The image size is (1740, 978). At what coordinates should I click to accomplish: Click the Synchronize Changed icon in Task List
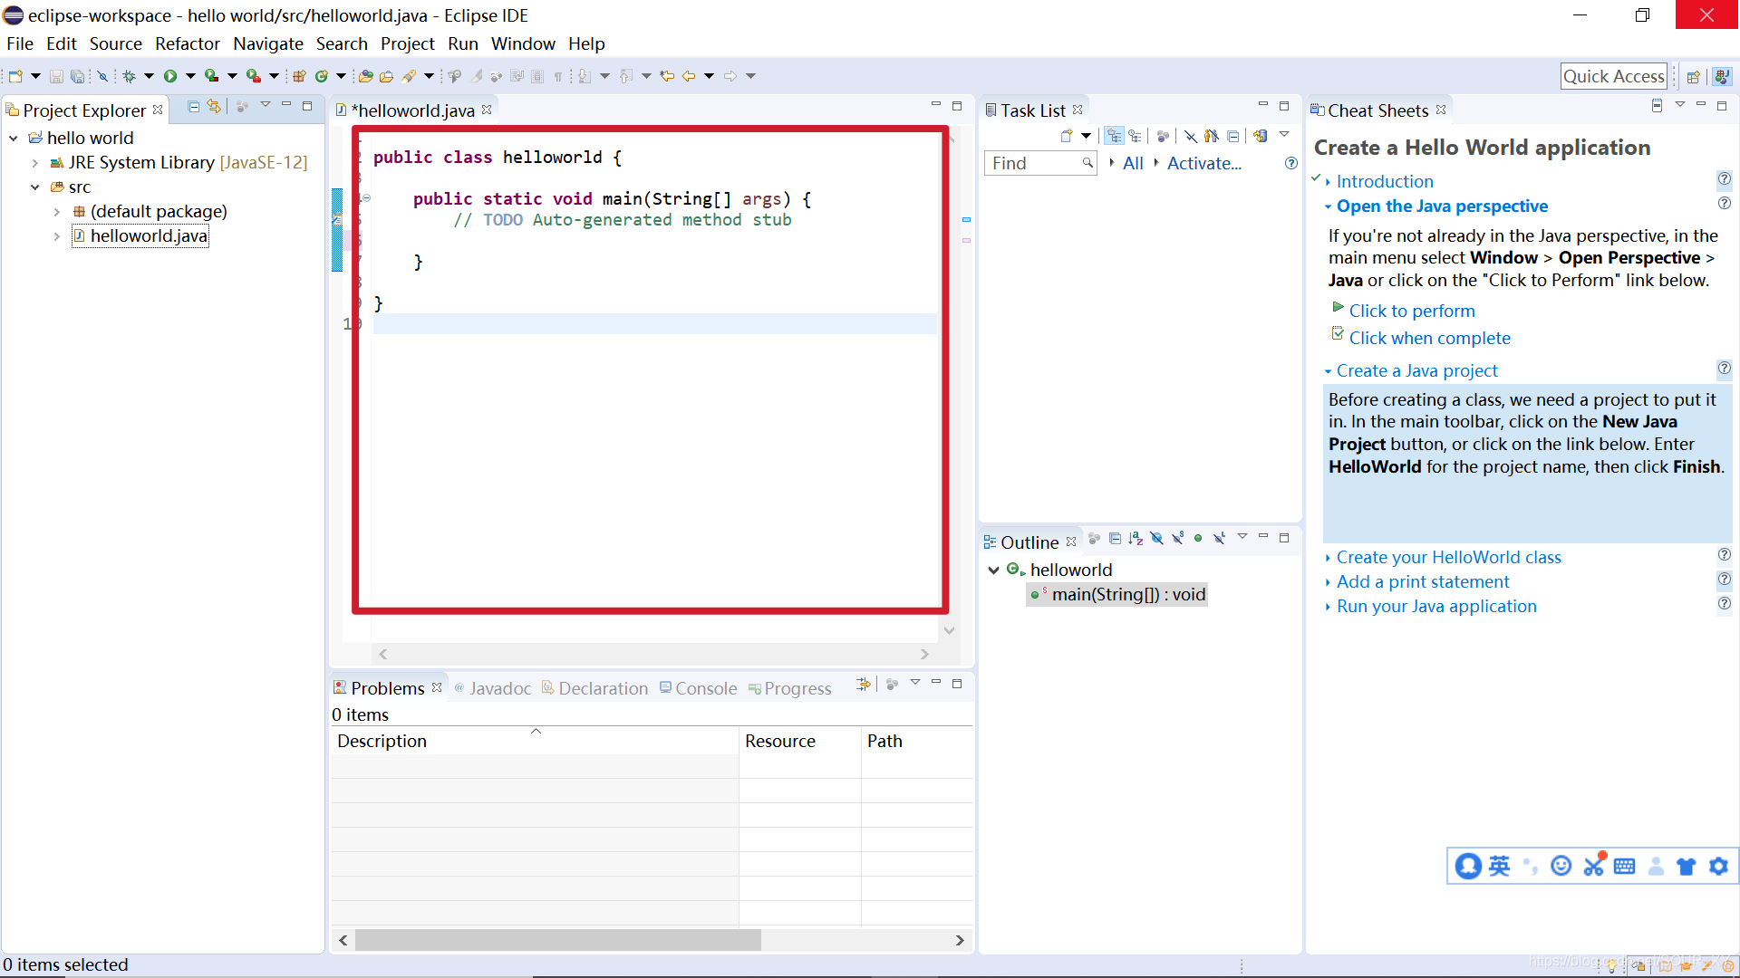point(1261,136)
